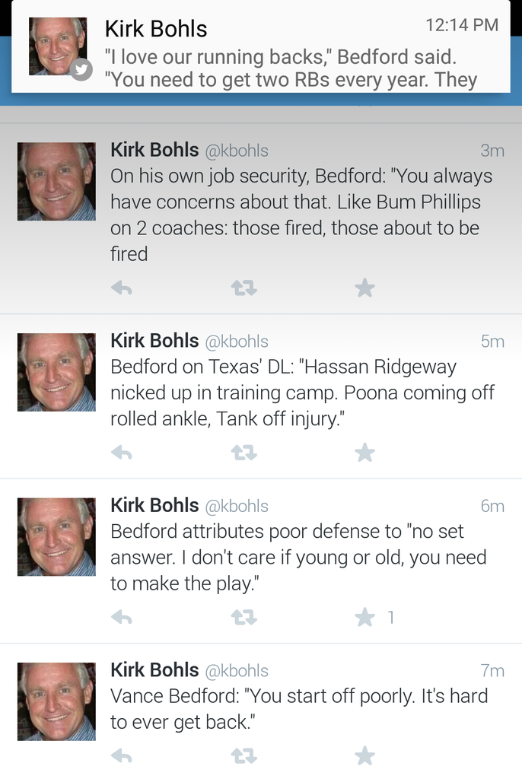Screen dimensions: 522x779
Task: Tap the avatar in the notification banner
Action: [58, 46]
